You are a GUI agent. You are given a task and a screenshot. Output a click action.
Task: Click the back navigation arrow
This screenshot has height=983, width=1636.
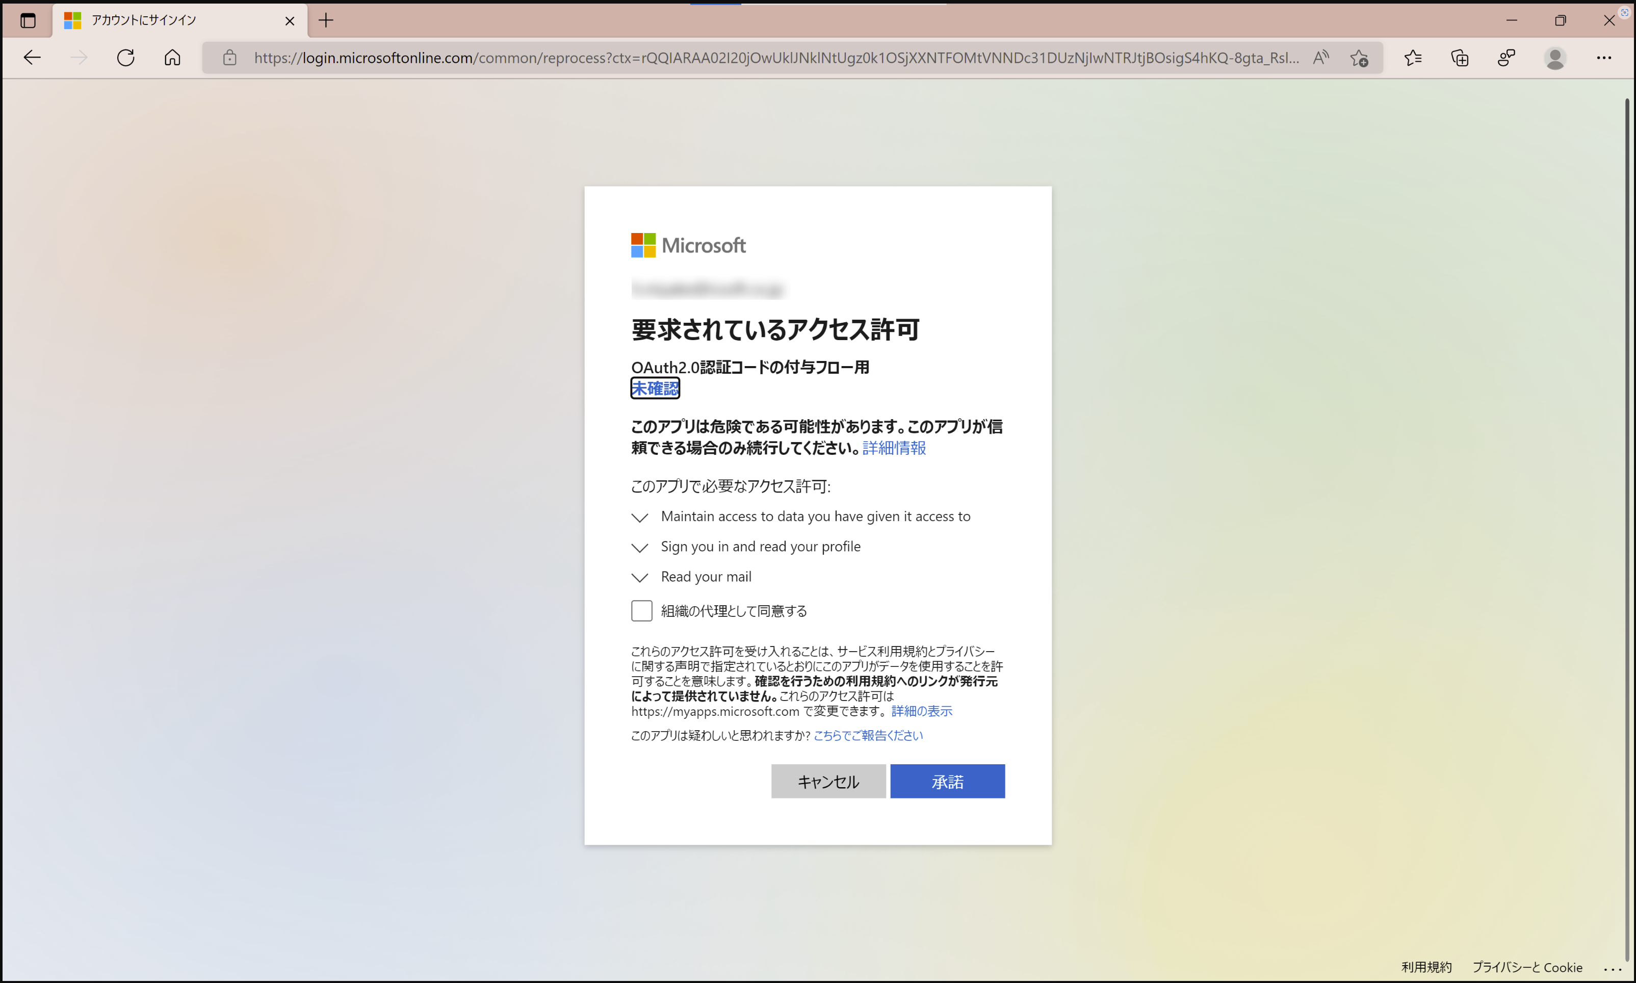tap(32, 58)
